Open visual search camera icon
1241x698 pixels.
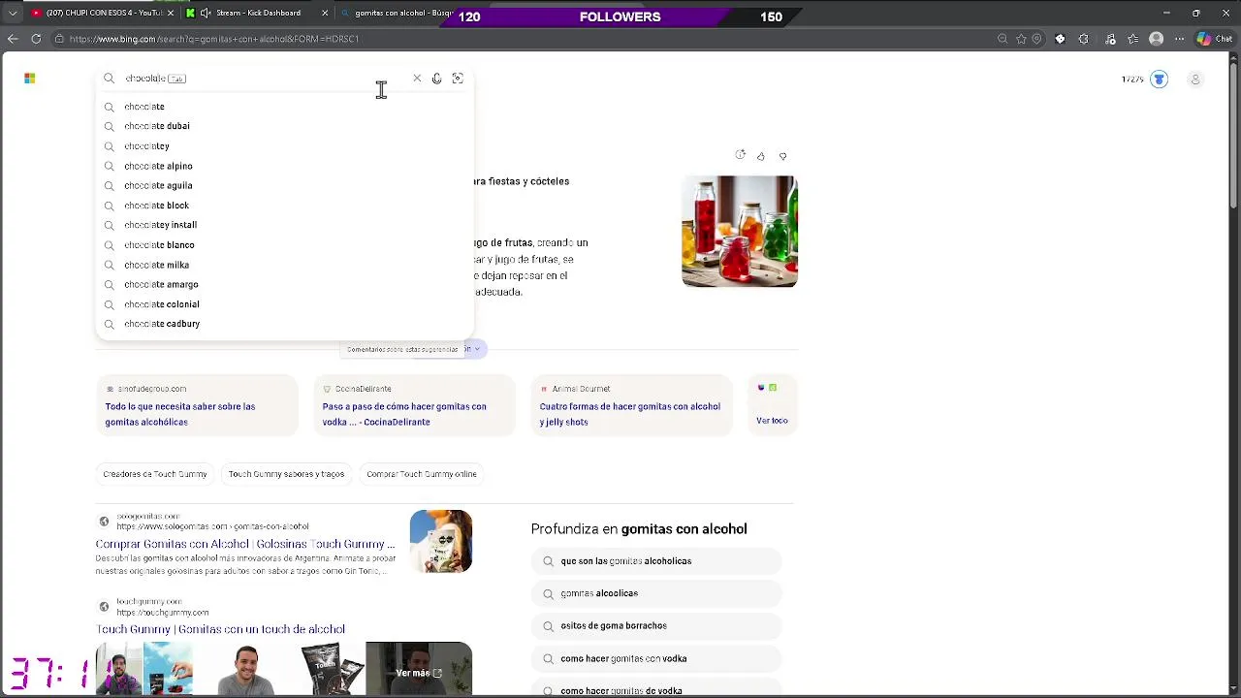pos(458,79)
